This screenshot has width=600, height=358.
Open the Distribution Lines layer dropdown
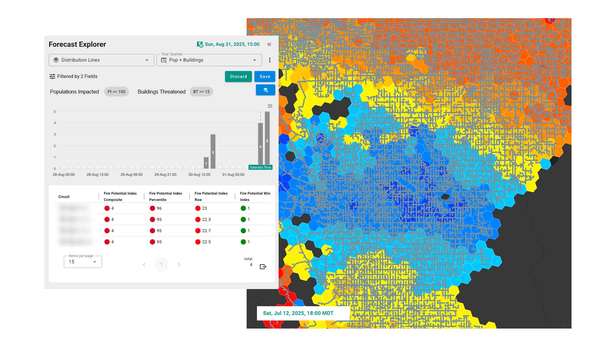click(x=101, y=60)
